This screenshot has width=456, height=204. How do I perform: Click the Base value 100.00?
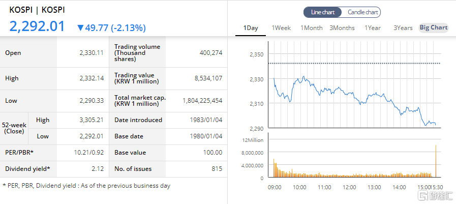tap(213, 153)
